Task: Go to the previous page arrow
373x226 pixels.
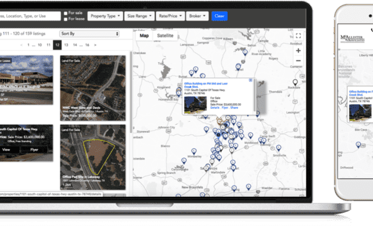Action: (21, 45)
